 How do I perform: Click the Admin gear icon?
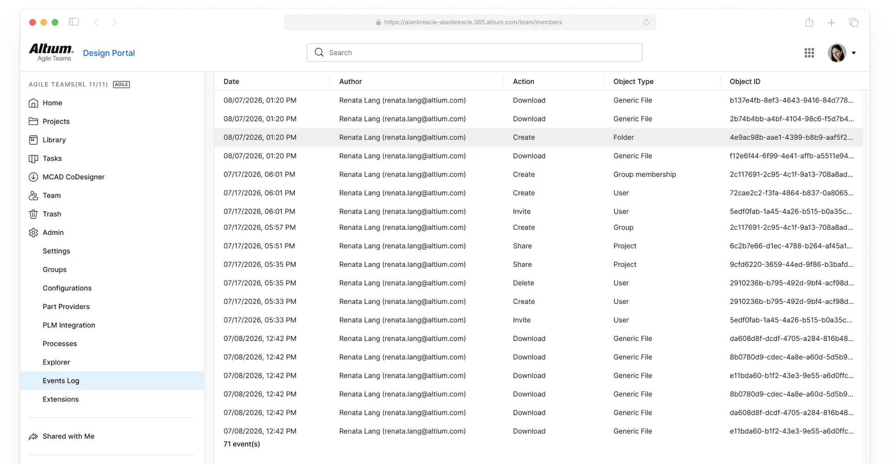pyautogui.click(x=33, y=233)
